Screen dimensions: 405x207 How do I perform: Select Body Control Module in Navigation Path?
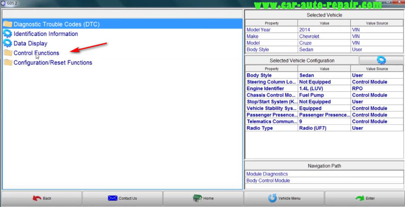(x=268, y=181)
